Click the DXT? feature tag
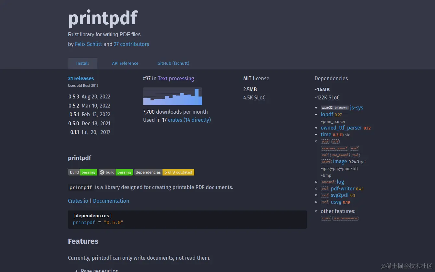This screenshot has width=435, height=272. [335, 142]
